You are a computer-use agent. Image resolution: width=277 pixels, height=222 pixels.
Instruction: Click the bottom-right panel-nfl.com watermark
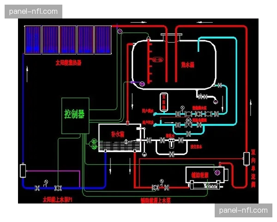coord(243,210)
